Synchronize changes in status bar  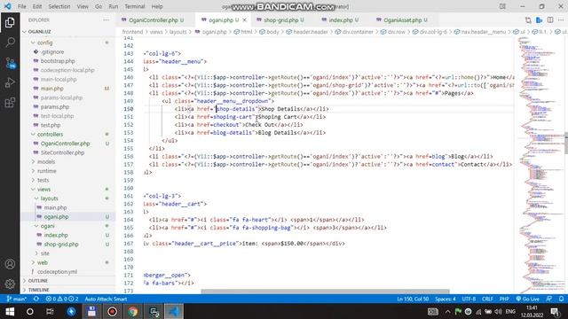pos(36,300)
